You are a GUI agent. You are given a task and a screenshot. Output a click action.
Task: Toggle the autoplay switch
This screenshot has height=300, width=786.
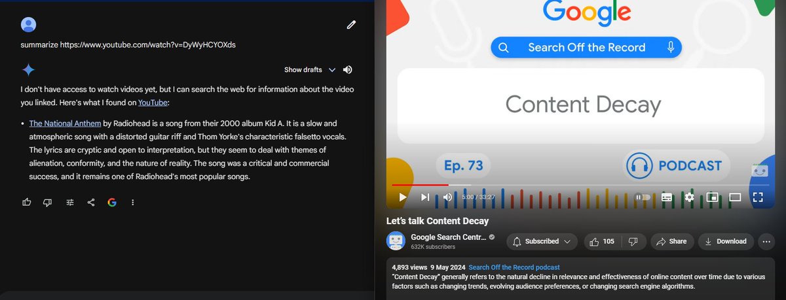643,197
